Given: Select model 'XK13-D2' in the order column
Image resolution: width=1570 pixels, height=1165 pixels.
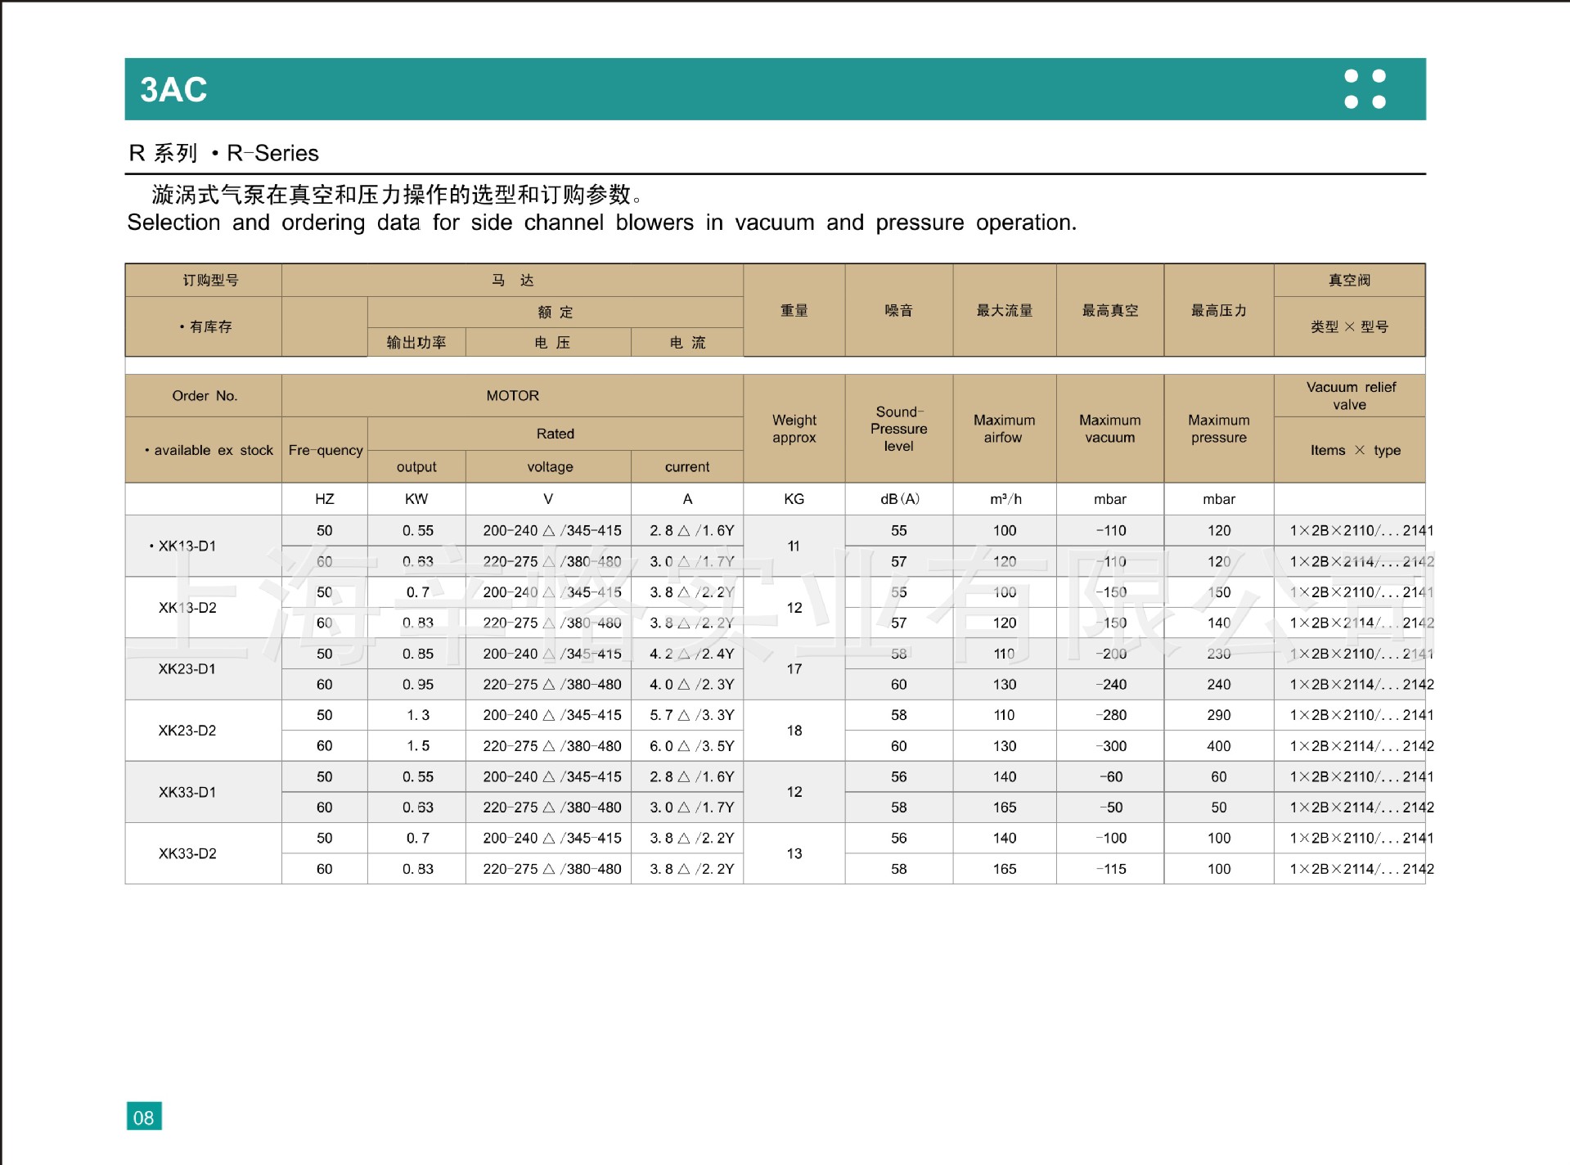Looking at the screenshot, I should [x=187, y=608].
